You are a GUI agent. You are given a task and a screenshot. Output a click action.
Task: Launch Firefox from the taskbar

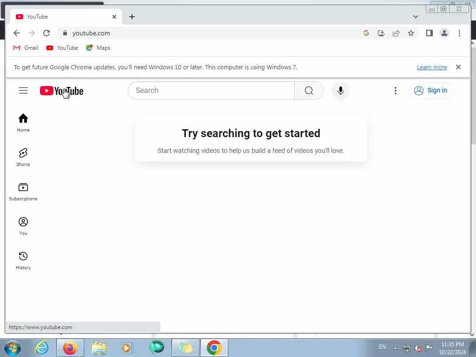[x=70, y=348]
